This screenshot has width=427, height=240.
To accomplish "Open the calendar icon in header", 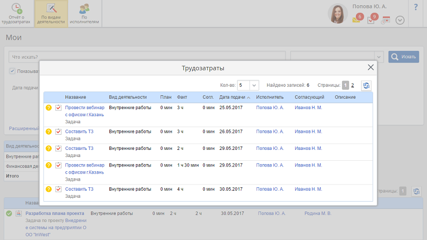I will point(385,20).
